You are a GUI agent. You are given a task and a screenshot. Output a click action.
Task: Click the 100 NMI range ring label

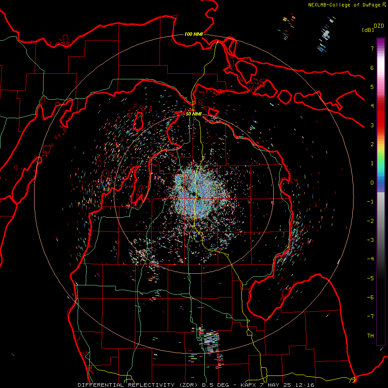194,34
